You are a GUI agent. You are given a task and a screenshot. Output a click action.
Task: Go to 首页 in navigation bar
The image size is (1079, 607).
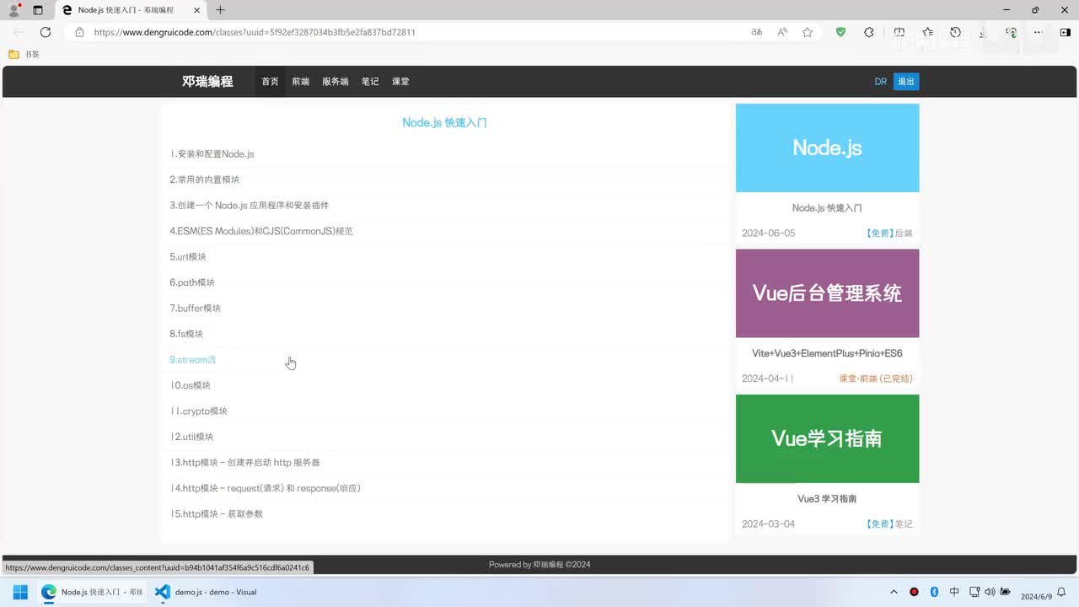point(270,82)
